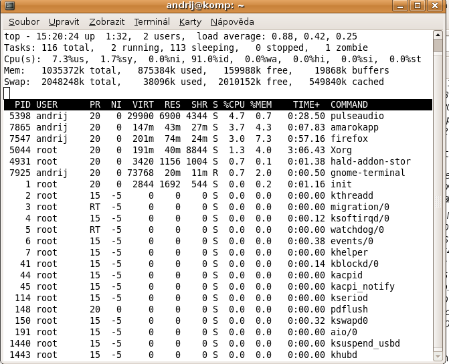Click the '1 zombie' task count
The height and width of the screenshot is (364, 449).
[x=347, y=48]
